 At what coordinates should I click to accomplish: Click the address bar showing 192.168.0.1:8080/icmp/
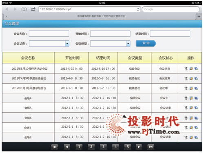(89, 9)
